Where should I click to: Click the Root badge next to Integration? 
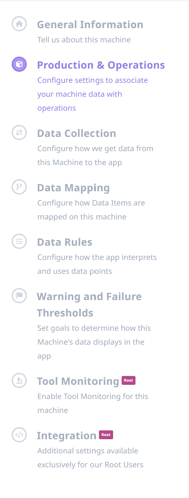click(106, 435)
